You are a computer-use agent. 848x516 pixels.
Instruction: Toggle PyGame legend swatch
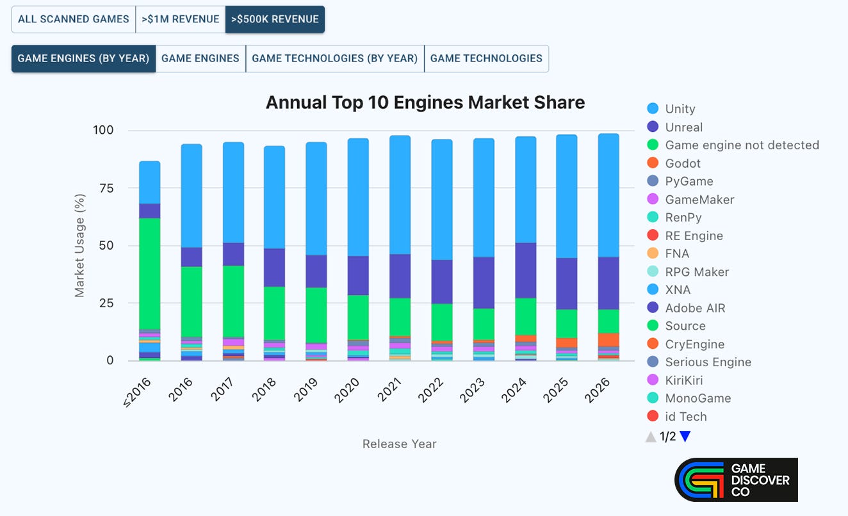(653, 181)
